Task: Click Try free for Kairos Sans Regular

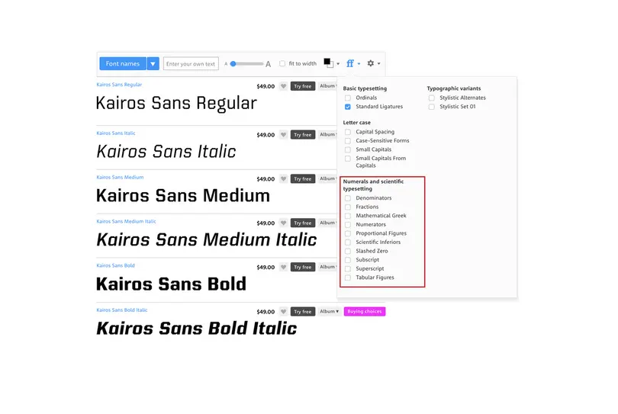Action: coord(303,86)
